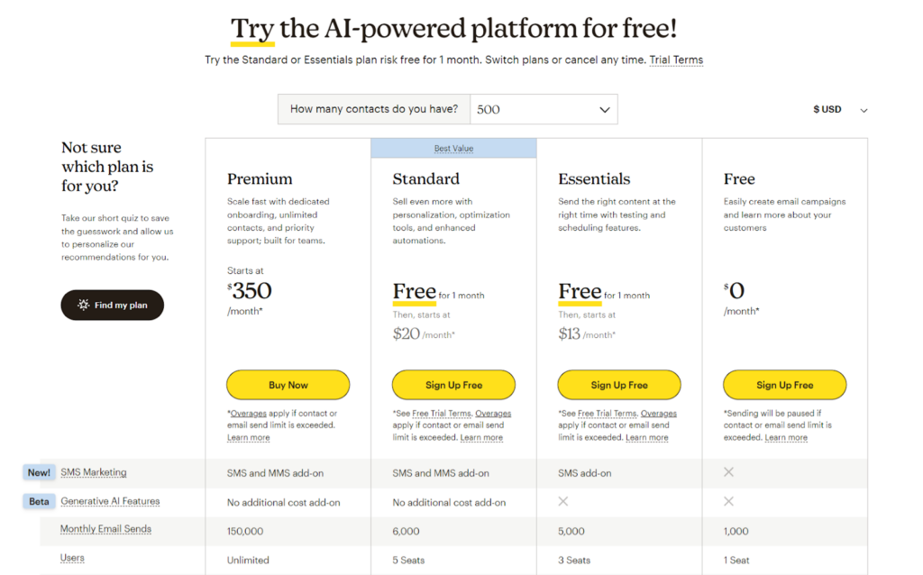Click the SMS Marketing feature link
This screenshot has width=923, height=575.
coord(94,472)
